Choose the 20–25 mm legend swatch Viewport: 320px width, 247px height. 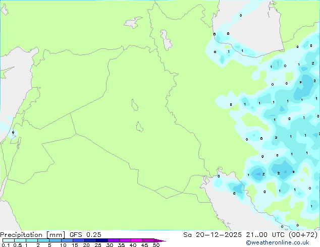coord(90,240)
